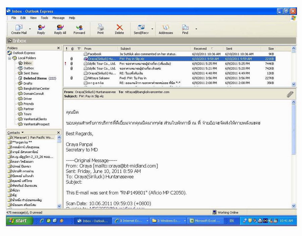Select the '**organ ka **' contact

click(x=20, y=142)
